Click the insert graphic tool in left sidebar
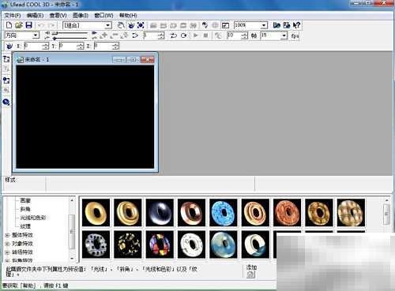Viewport: 395px width, 291px height. (x=6, y=80)
